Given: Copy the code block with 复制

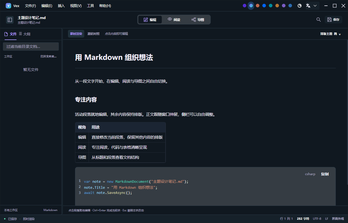Looking at the screenshot, I should [x=325, y=174].
